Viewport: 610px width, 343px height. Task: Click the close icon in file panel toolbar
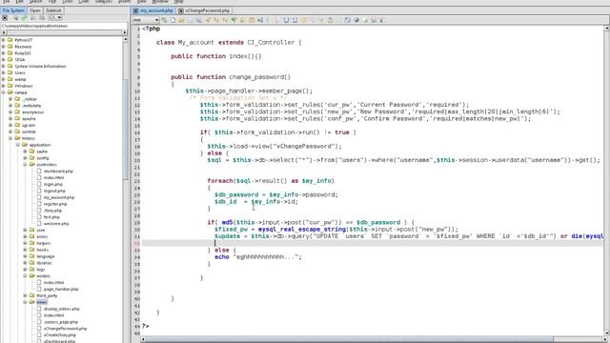(5, 18)
